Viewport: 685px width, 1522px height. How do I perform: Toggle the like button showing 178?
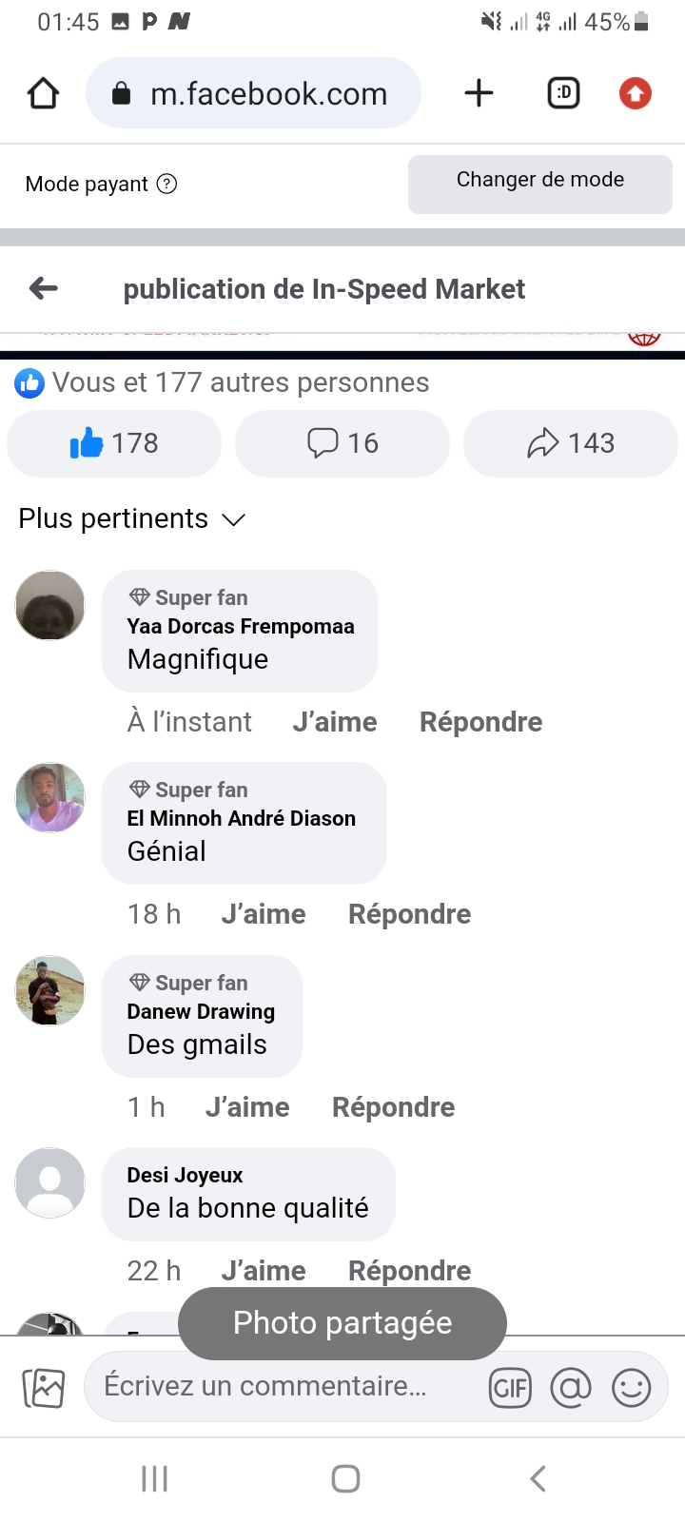pos(114,443)
